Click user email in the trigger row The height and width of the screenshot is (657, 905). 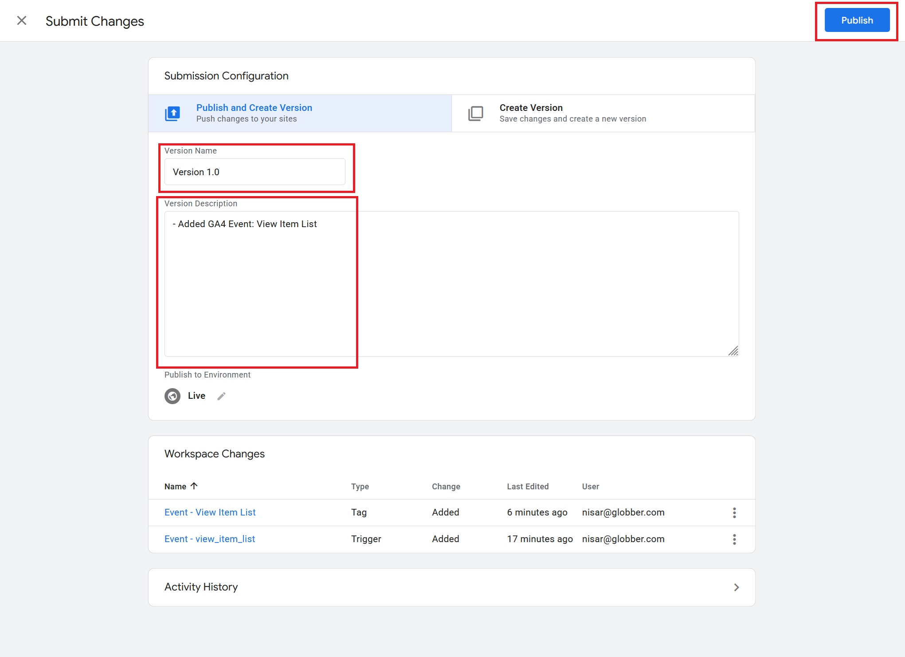coord(623,539)
